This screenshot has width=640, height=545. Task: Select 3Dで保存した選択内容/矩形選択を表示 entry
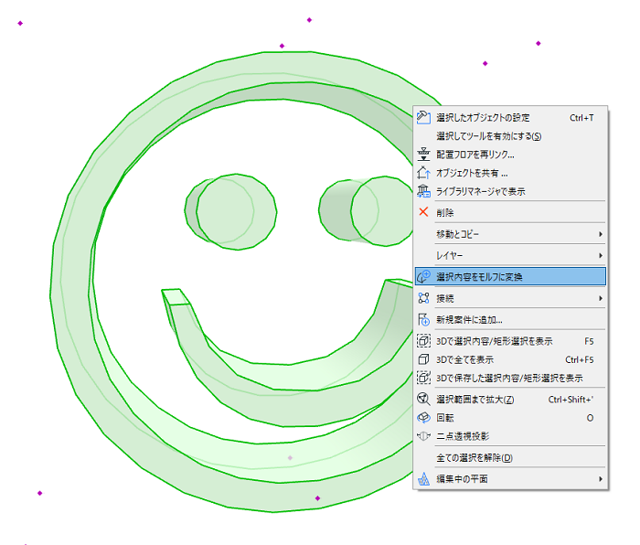[510, 378]
